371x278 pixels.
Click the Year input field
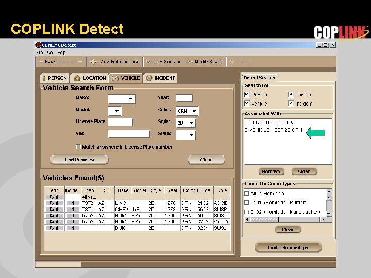tap(184, 98)
